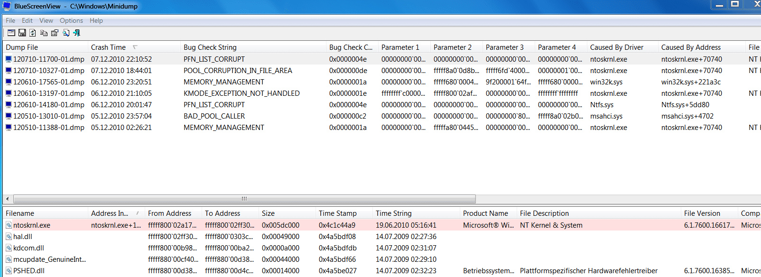The image size is (761, 277).
Task: Click the Copy Selected Items icon
Action: tap(44, 33)
